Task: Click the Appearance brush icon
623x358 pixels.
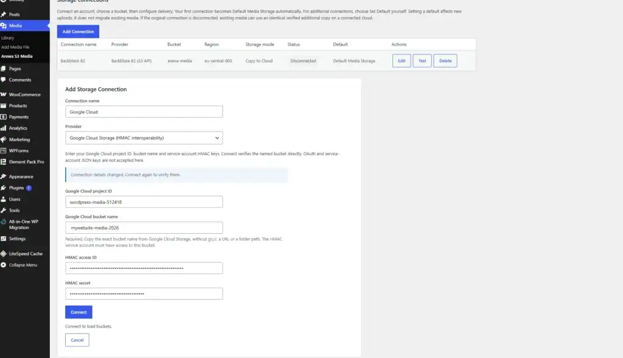Action: 4,176
